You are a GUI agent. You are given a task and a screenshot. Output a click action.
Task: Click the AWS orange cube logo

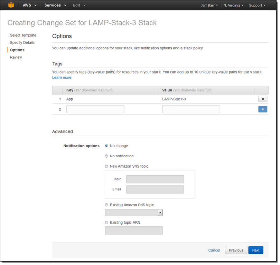(11, 5)
